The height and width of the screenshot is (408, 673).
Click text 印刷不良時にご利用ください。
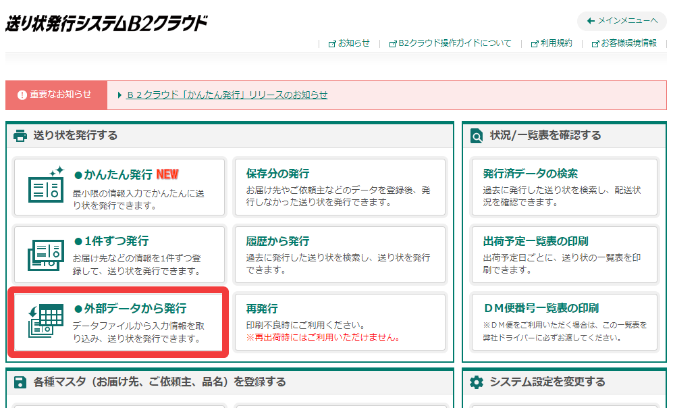pyautogui.click(x=306, y=325)
